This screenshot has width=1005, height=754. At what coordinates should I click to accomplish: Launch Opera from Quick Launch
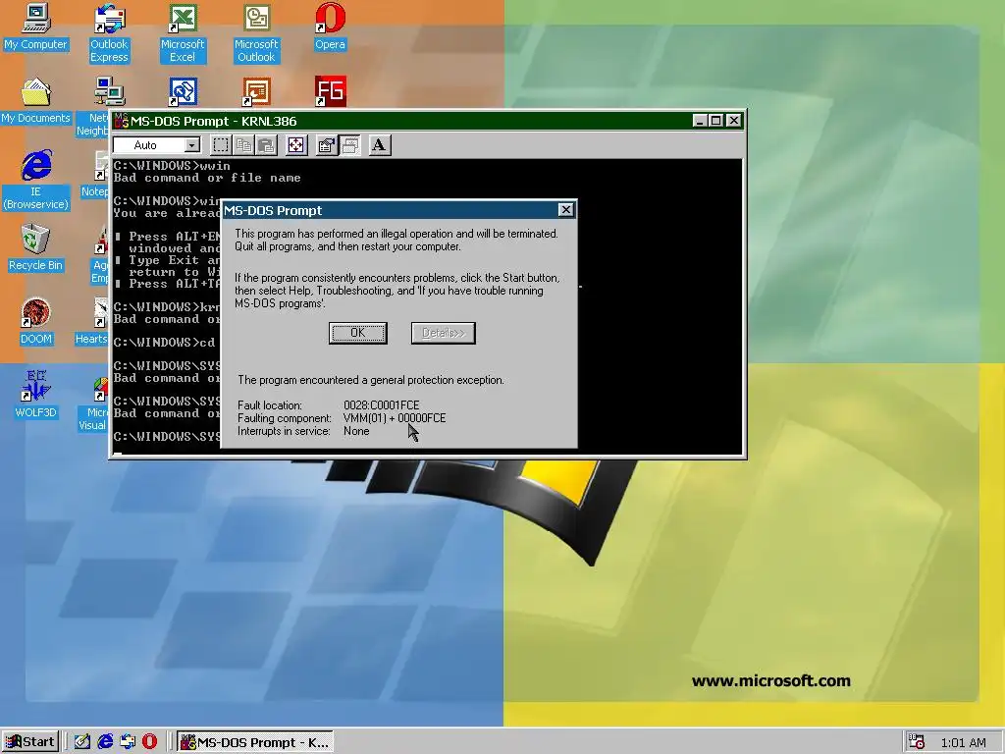[149, 742]
